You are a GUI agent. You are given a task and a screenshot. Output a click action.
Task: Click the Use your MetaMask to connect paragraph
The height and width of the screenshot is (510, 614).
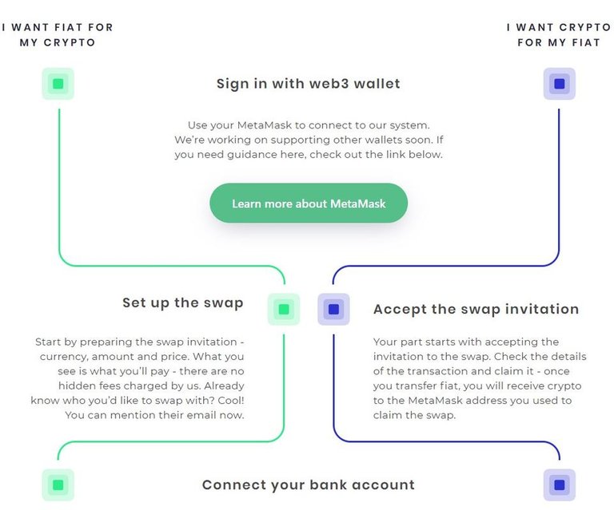point(309,140)
